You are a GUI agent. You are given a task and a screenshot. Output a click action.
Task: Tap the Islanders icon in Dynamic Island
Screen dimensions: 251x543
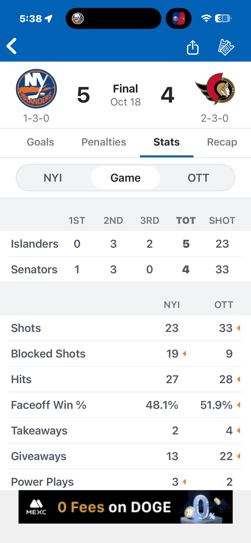click(78, 18)
